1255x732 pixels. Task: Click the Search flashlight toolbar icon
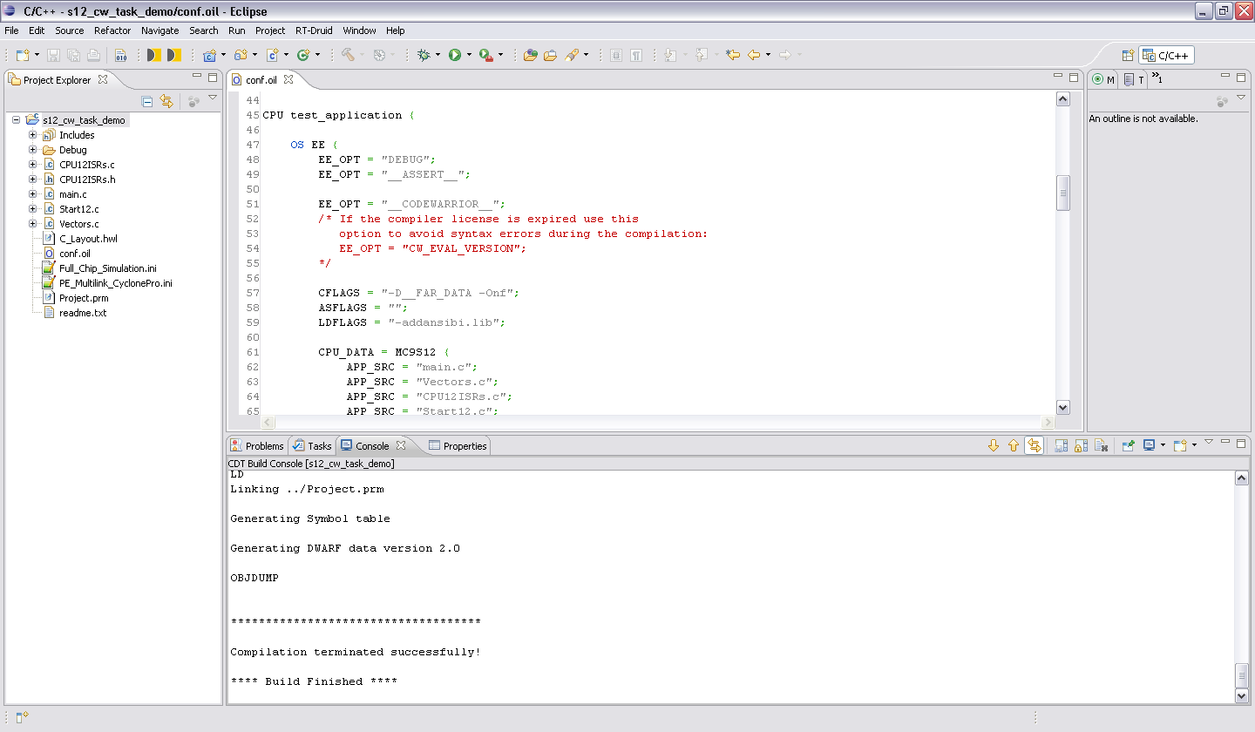coord(572,55)
